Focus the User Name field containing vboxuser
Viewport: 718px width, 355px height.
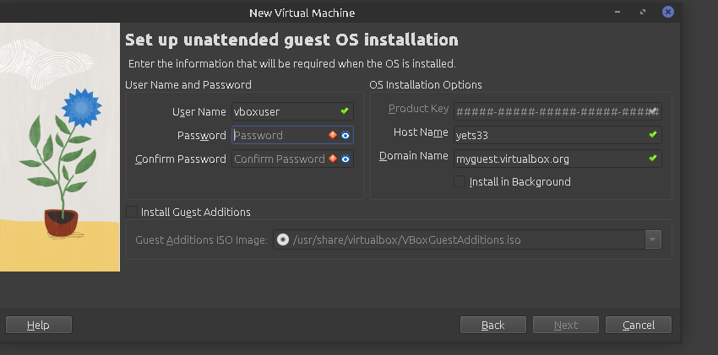point(283,111)
